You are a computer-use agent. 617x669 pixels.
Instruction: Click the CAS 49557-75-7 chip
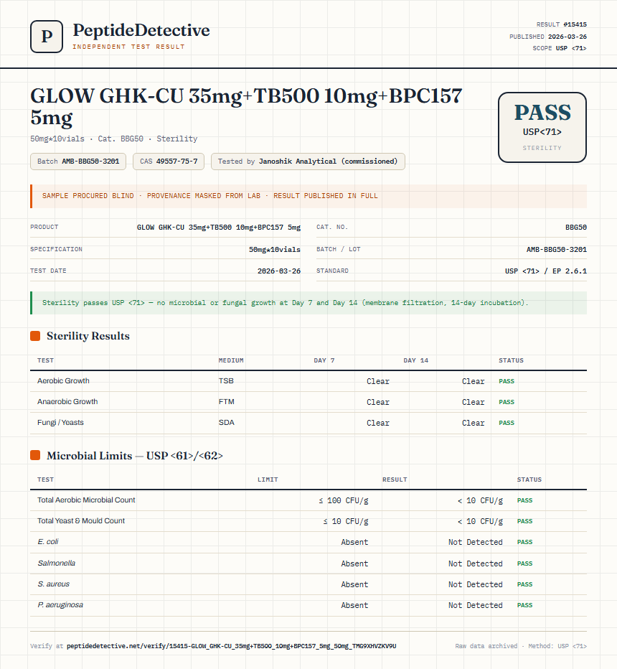[x=169, y=162]
